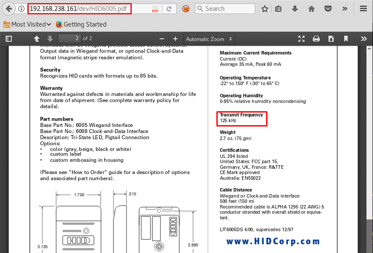Image resolution: width=373 pixels, height=253 pixels.
Task: Zoom out of PDF with minus button
Action: click(162, 39)
